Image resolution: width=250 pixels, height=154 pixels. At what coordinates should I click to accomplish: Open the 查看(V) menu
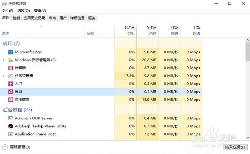click(40, 11)
